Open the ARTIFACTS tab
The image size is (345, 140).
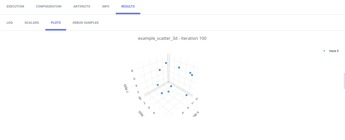[82, 6]
